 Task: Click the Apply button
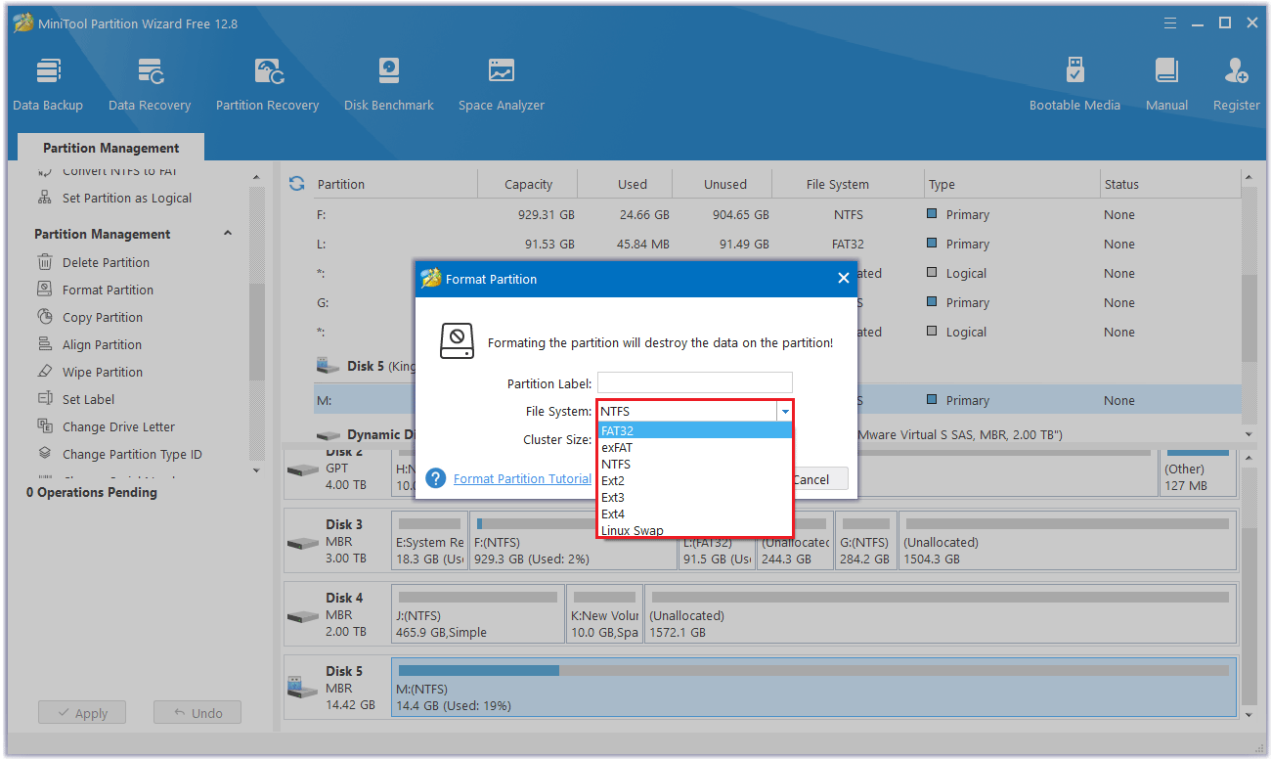pos(82,713)
